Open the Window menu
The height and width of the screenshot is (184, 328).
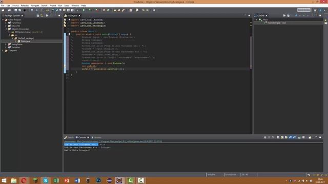[75, 6]
